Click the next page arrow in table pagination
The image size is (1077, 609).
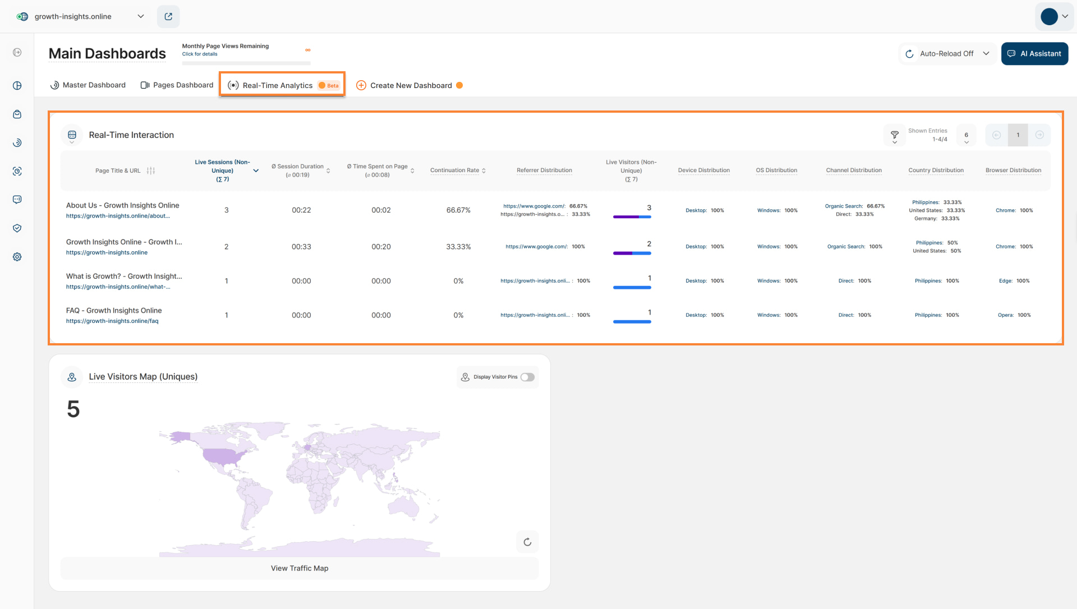point(1039,135)
